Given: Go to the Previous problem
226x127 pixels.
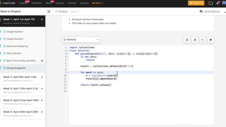Looking at the screenshot, I should 61,12.
